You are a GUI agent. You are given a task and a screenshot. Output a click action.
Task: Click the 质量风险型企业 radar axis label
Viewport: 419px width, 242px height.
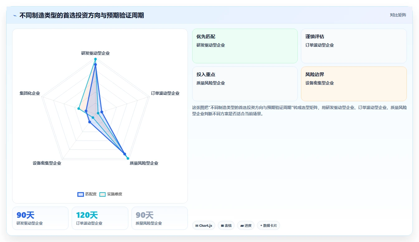[x=144, y=163]
